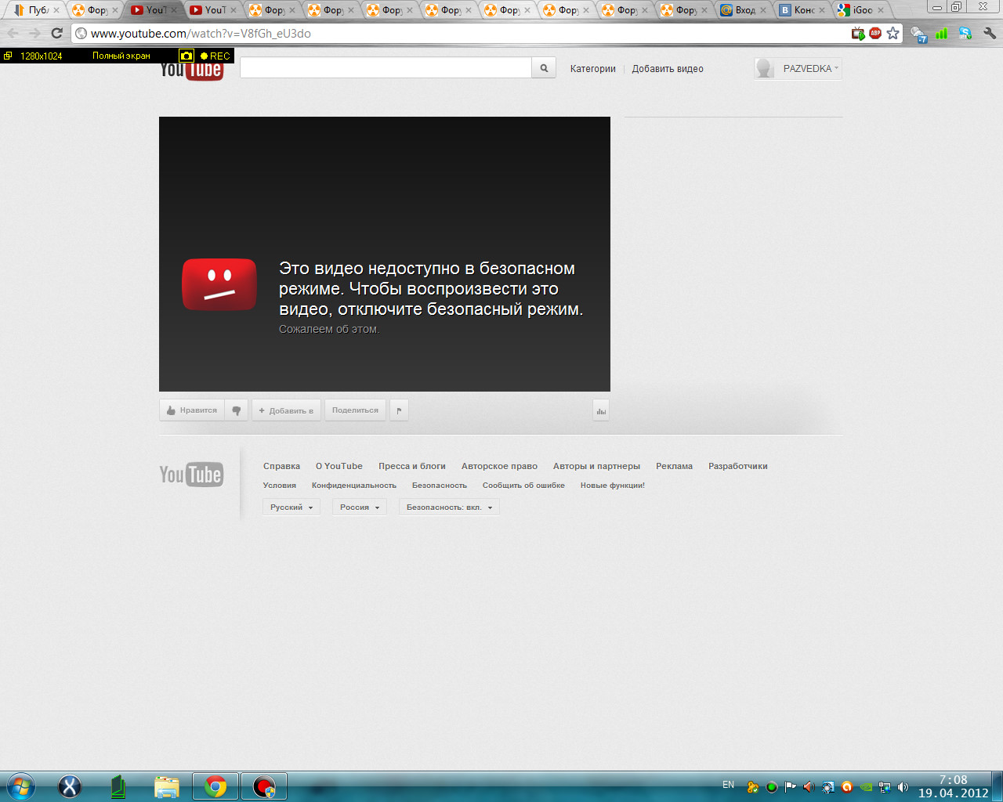Click the taskbar clock showing 7:08
Viewport: 1003px width, 802px height.
[954, 786]
